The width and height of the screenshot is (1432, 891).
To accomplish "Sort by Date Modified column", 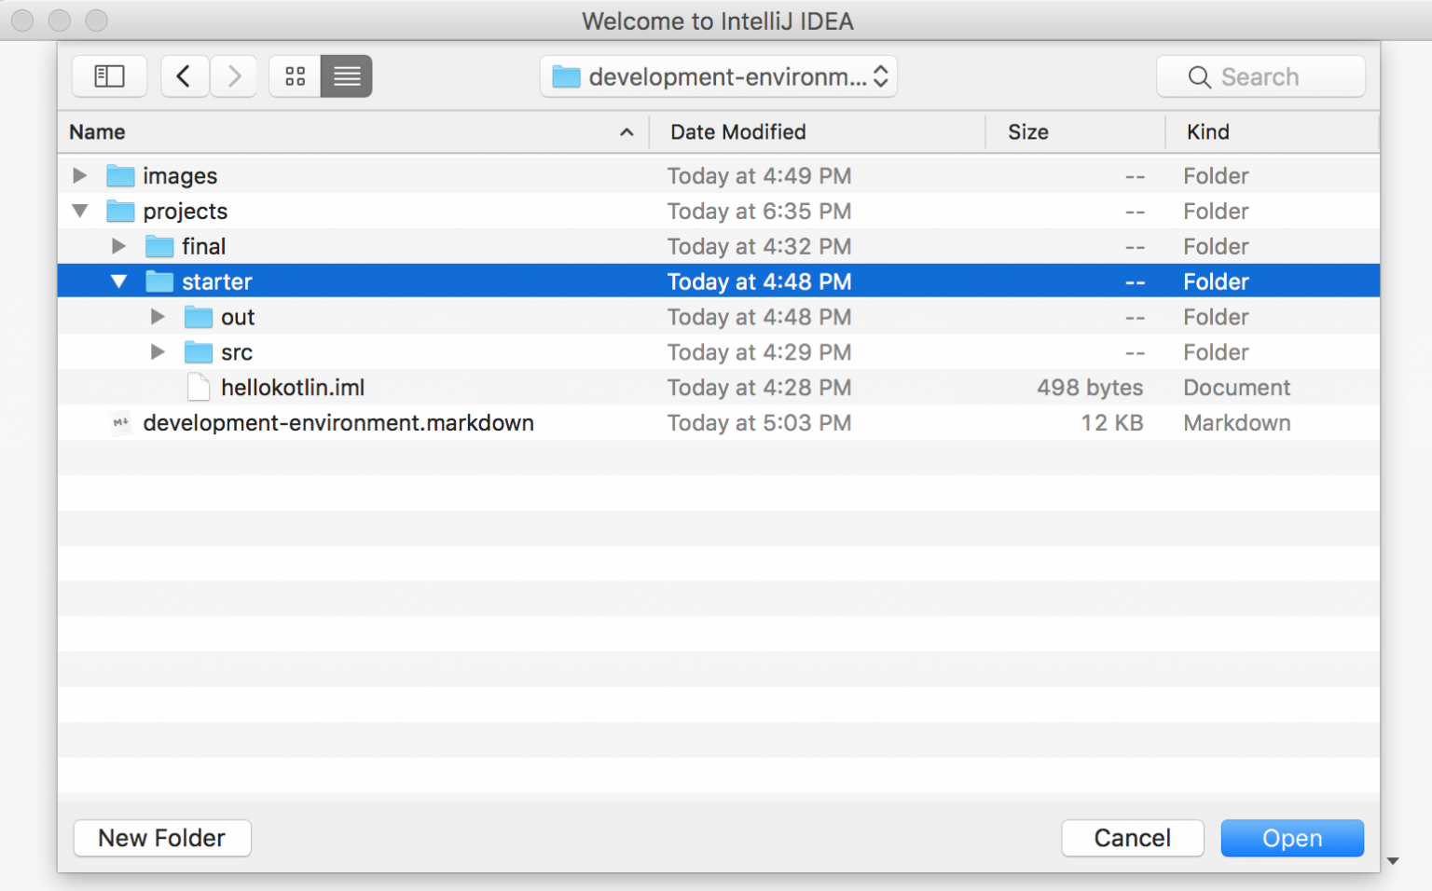I will pyautogui.click(x=737, y=132).
